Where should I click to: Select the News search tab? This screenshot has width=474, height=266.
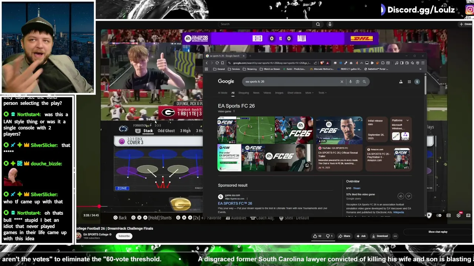click(256, 93)
